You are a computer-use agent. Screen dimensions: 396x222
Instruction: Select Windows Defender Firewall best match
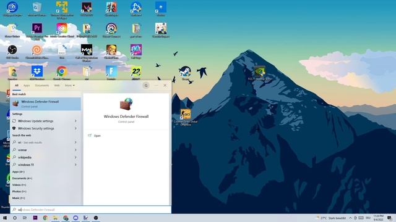45,104
